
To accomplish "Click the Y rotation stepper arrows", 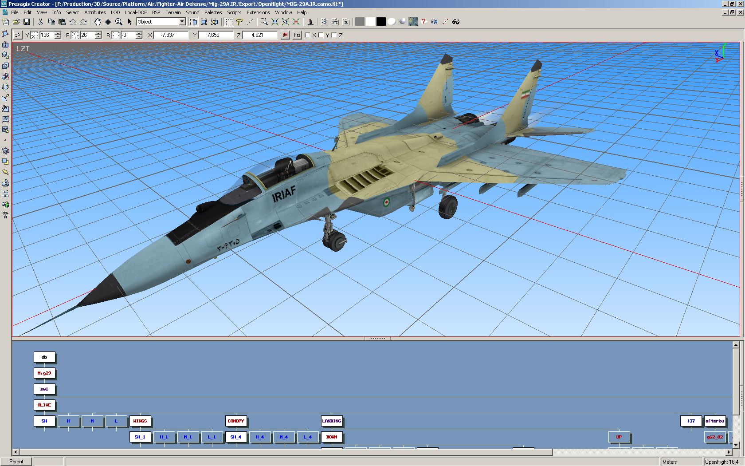I will coord(58,35).
